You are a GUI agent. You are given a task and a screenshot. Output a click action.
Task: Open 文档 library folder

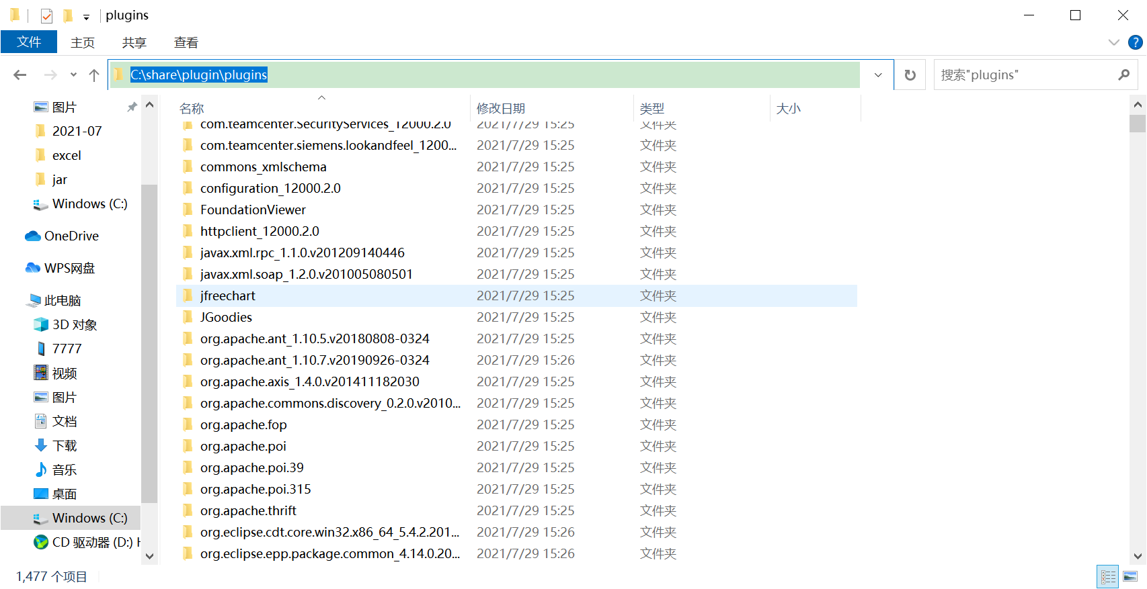(x=65, y=421)
